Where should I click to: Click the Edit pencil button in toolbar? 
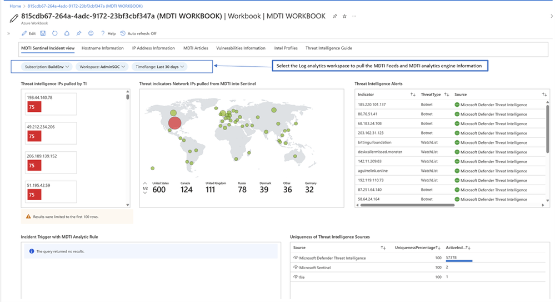28,33
